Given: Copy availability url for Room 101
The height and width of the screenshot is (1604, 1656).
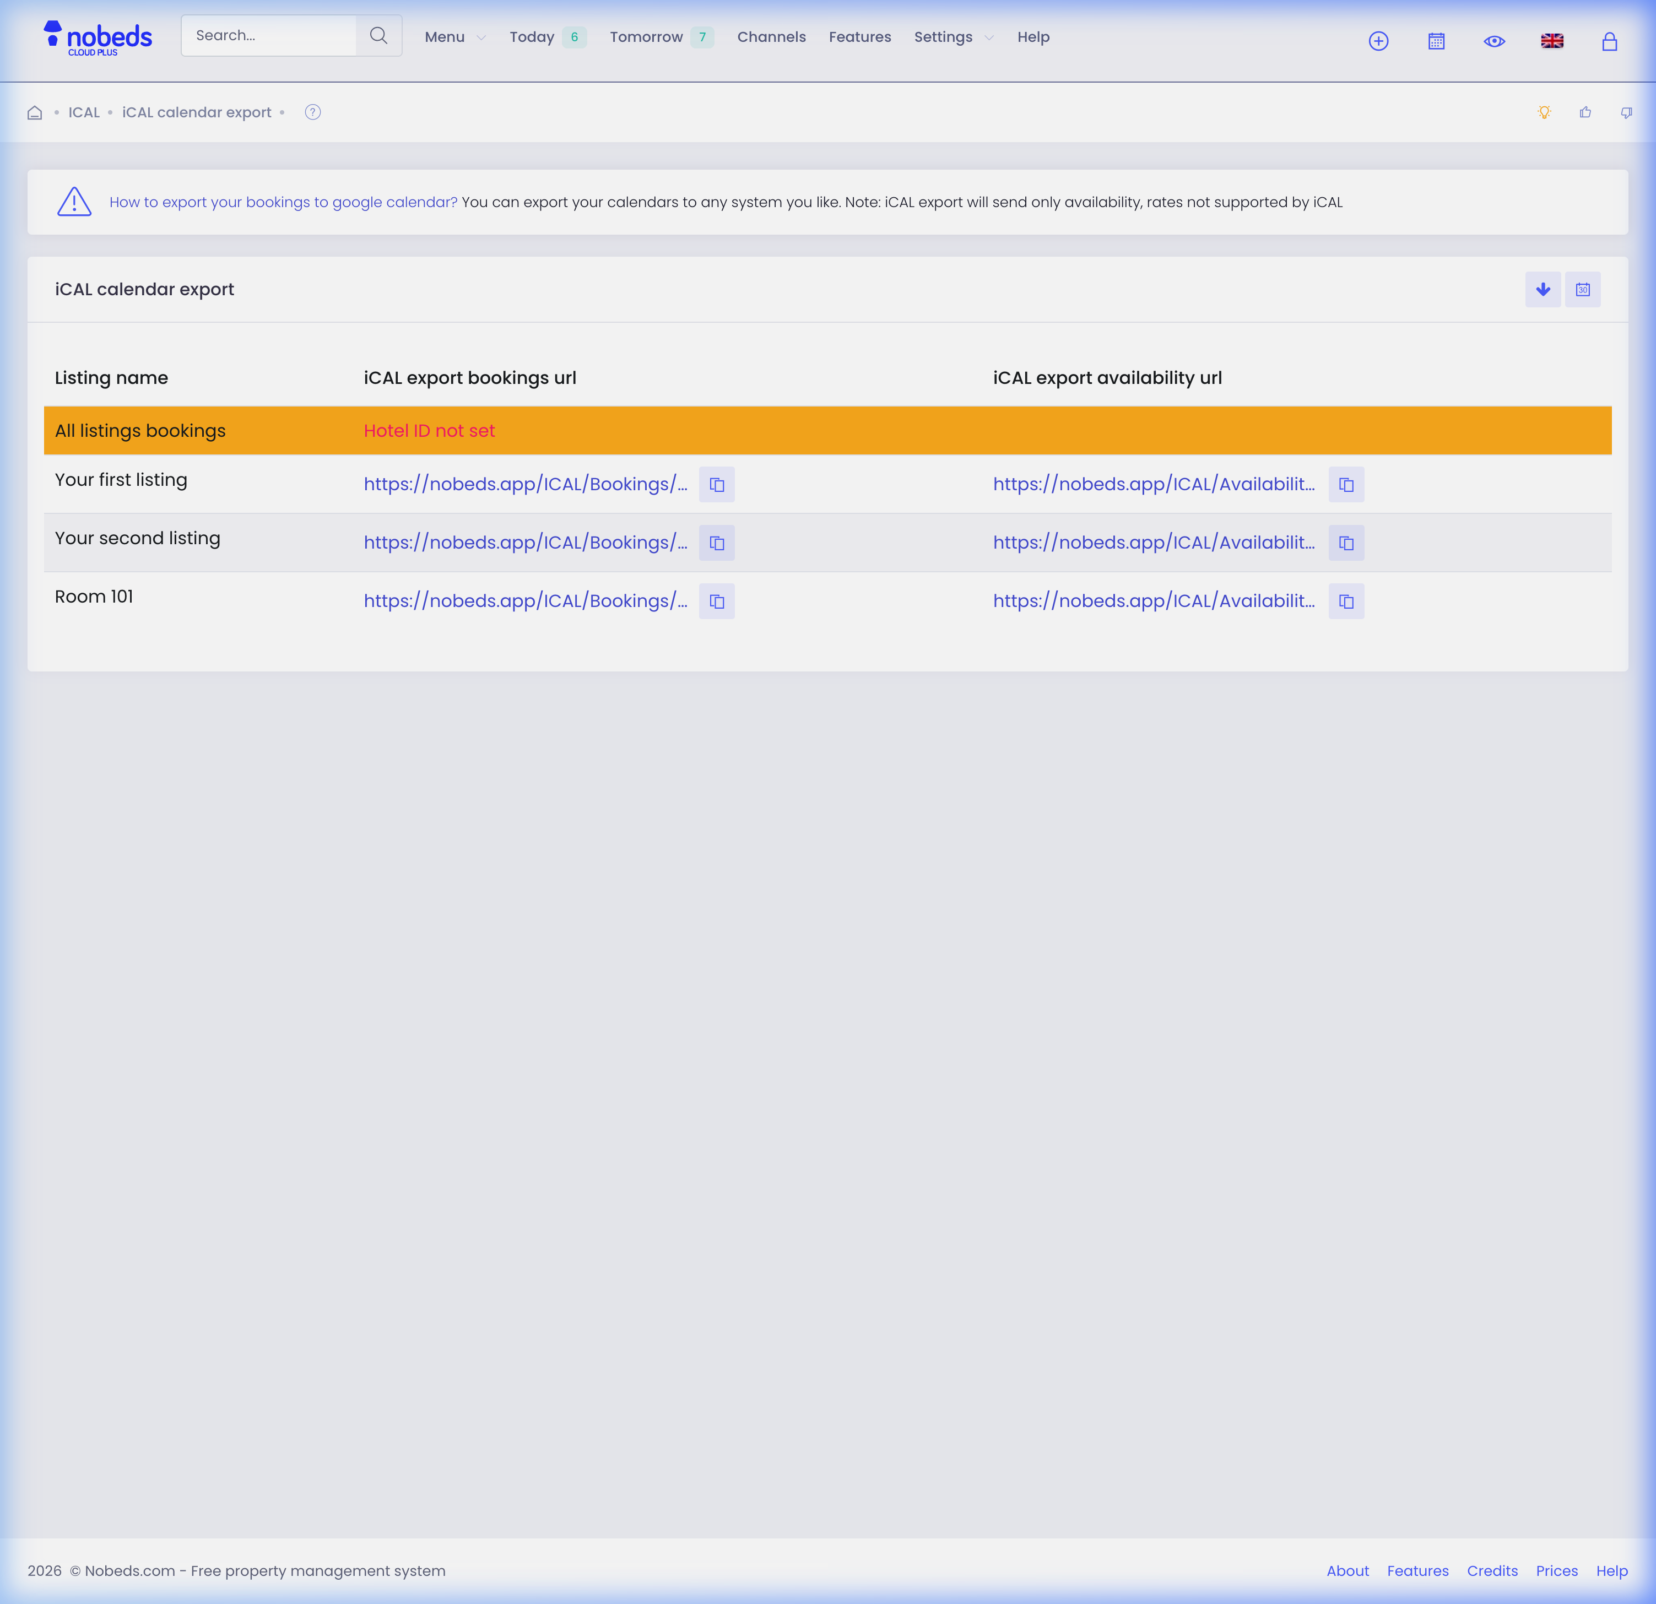Looking at the screenshot, I should [x=1346, y=601].
